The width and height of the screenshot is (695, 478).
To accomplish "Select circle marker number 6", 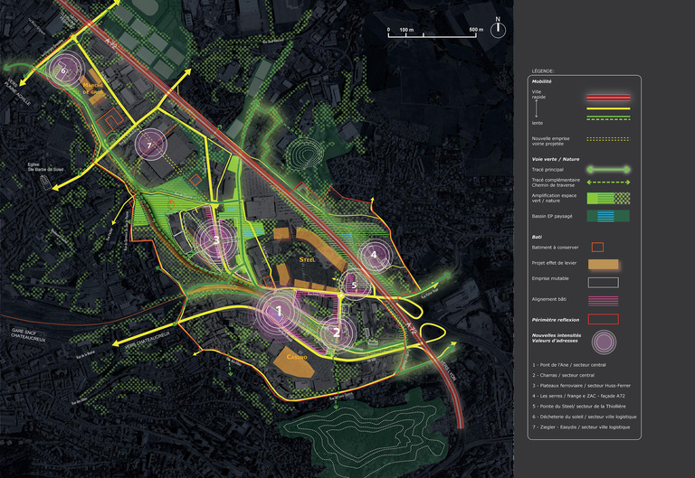I will click(63, 69).
